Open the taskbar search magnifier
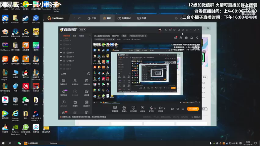 coord(10,143)
